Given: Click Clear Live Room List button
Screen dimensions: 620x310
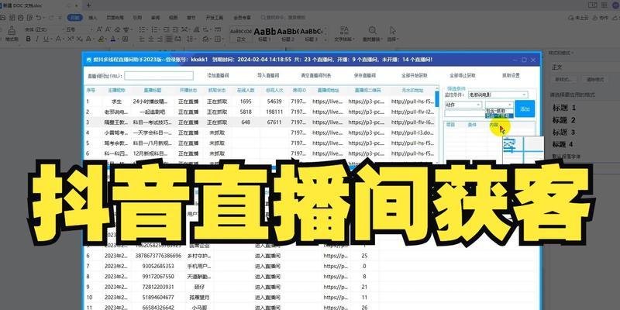Looking at the screenshot, I should pos(316,75).
